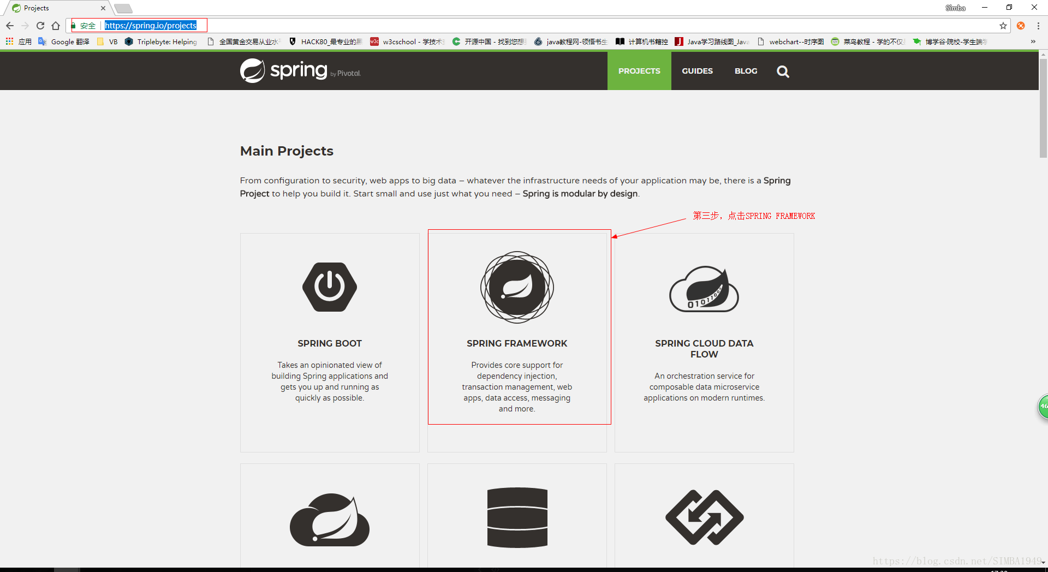The width and height of the screenshot is (1048, 572).
Task: Select the PROJECTS navigation tab
Action: [x=639, y=71]
